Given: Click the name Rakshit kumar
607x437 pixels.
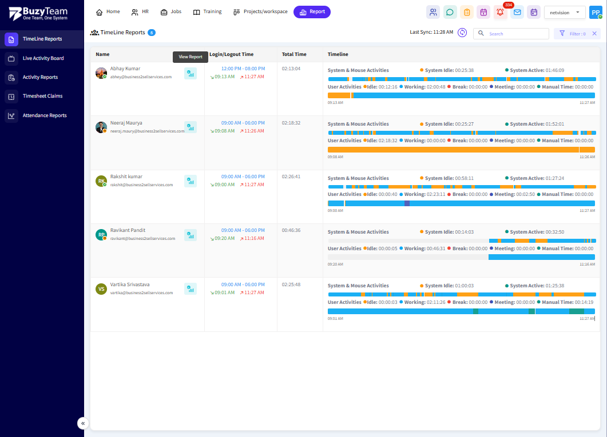Looking at the screenshot, I should 126,177.
